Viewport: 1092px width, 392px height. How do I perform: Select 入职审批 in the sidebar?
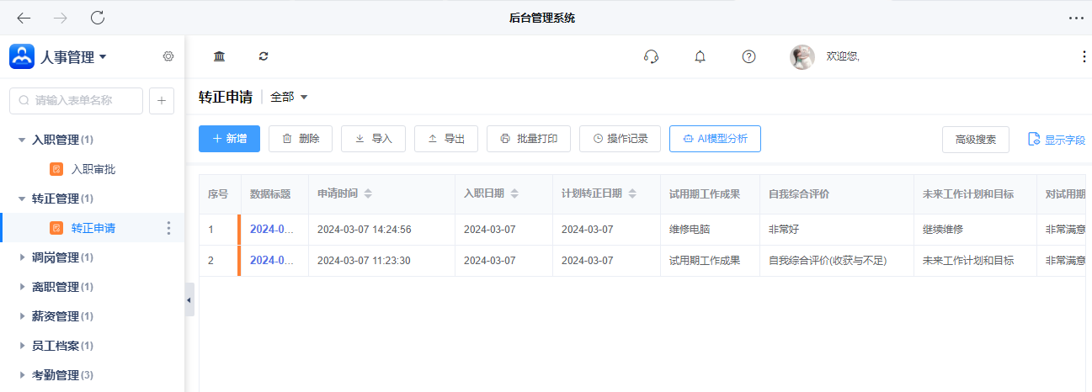point(93,169)
